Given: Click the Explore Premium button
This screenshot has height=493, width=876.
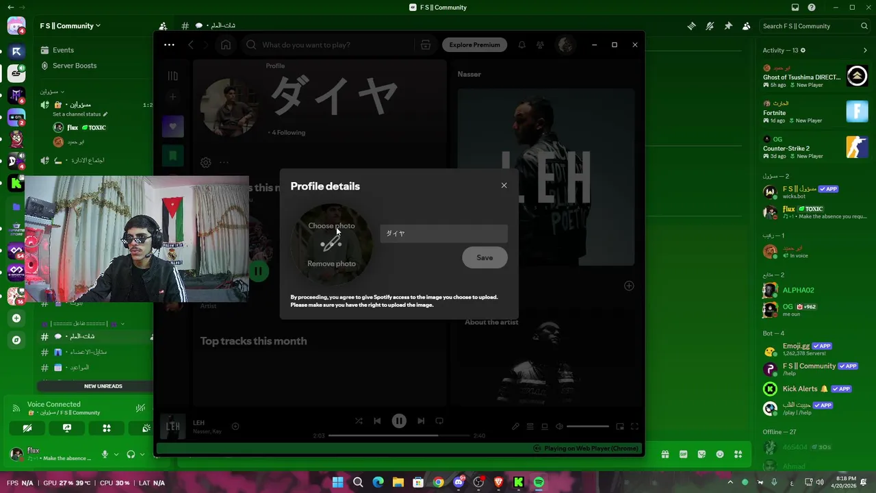Looking at the screenshot, I should [474, 45].
